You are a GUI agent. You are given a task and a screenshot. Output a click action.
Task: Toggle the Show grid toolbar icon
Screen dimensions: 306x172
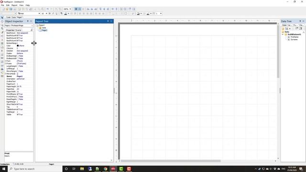tap(76, 9)
